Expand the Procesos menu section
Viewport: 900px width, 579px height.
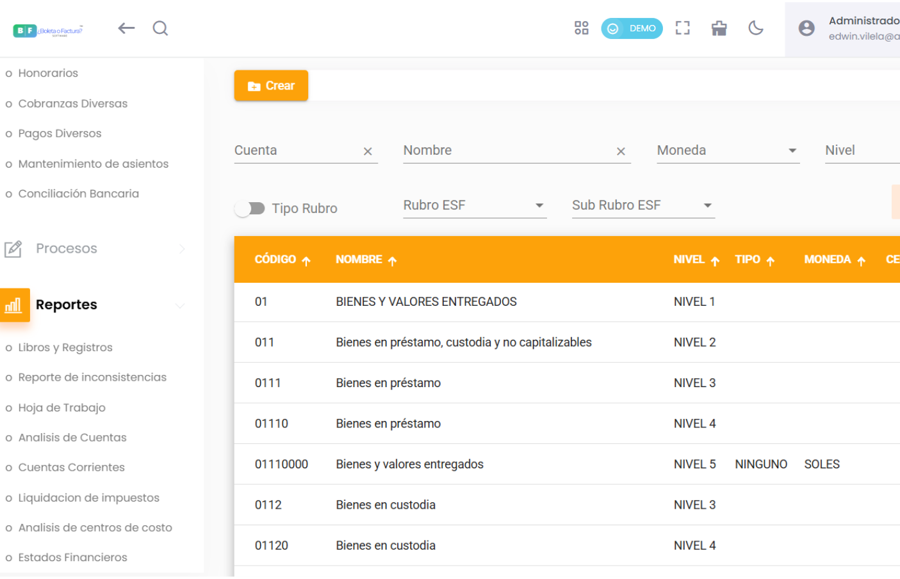[x=67, y=249]
